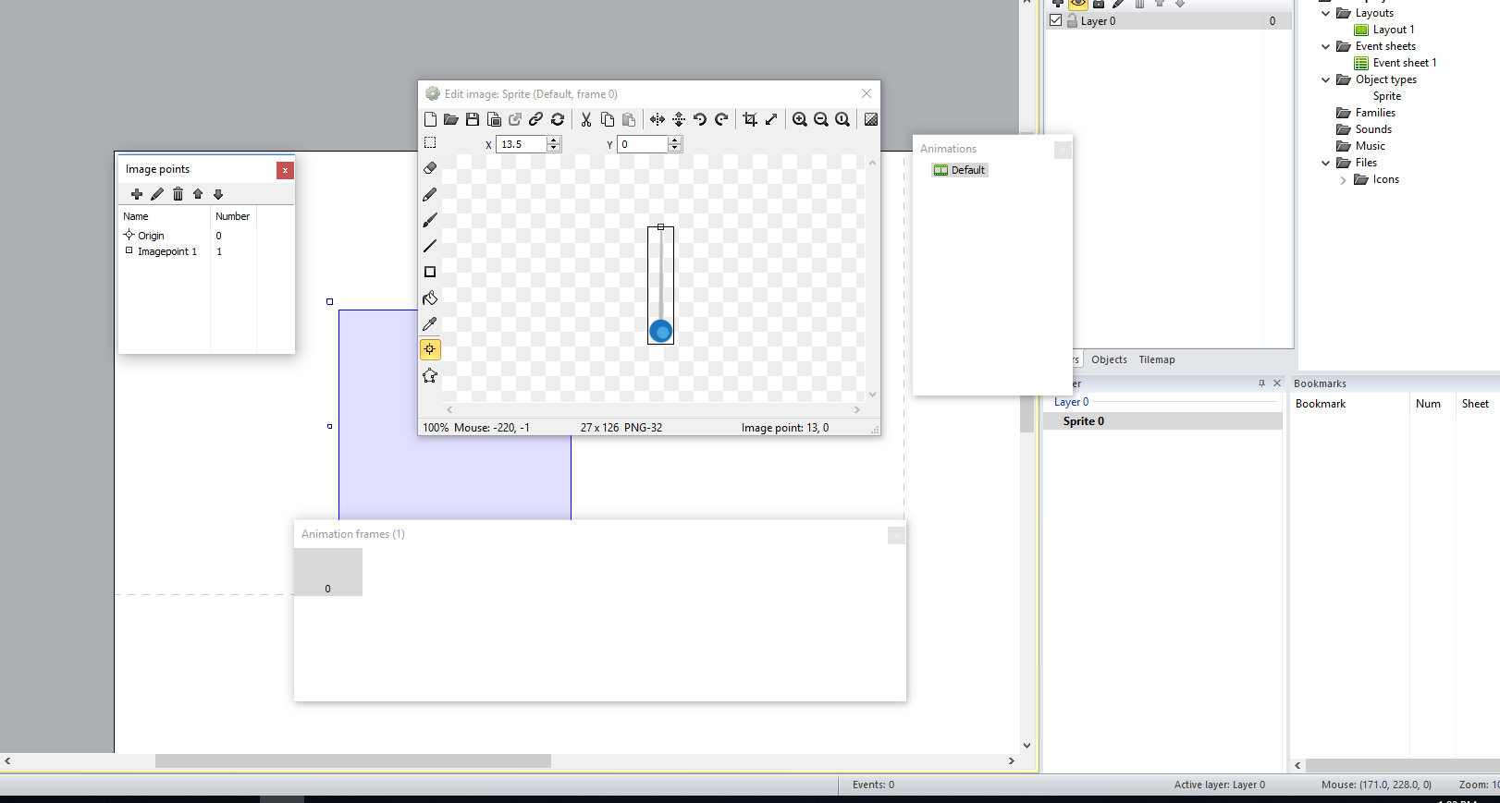Select the Brush tool

click(430, 220)
